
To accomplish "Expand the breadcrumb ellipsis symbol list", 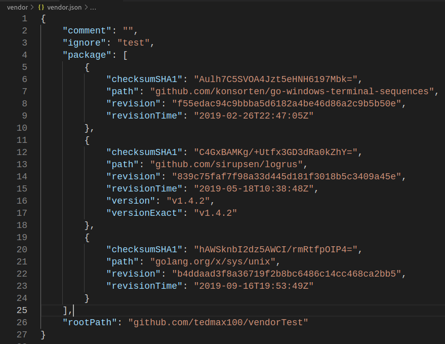I will pos(93,7).
